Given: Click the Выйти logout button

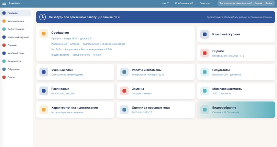Looking at the screenshot, I should point(269,3).
